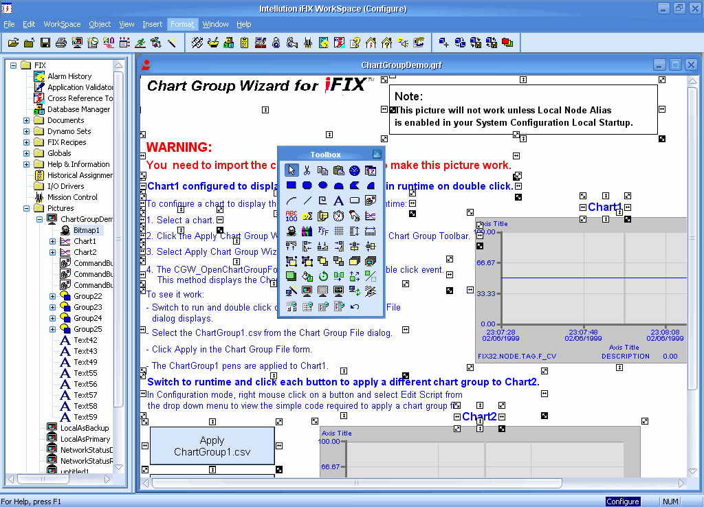Viewport: 704px width, 507px height.
Task: Open the Insert menu
Action: (152, 24)
